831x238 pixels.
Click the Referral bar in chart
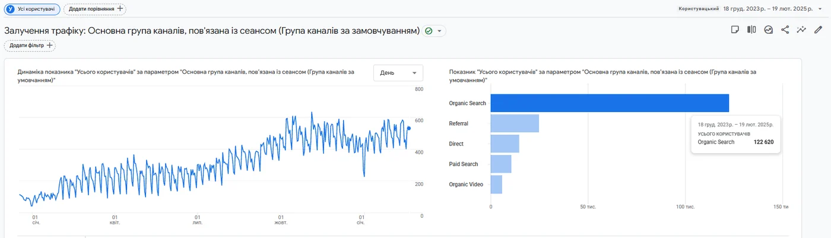click(515, 123)
